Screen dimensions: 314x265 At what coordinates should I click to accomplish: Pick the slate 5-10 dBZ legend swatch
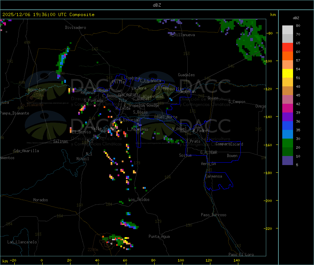(287, 161)
